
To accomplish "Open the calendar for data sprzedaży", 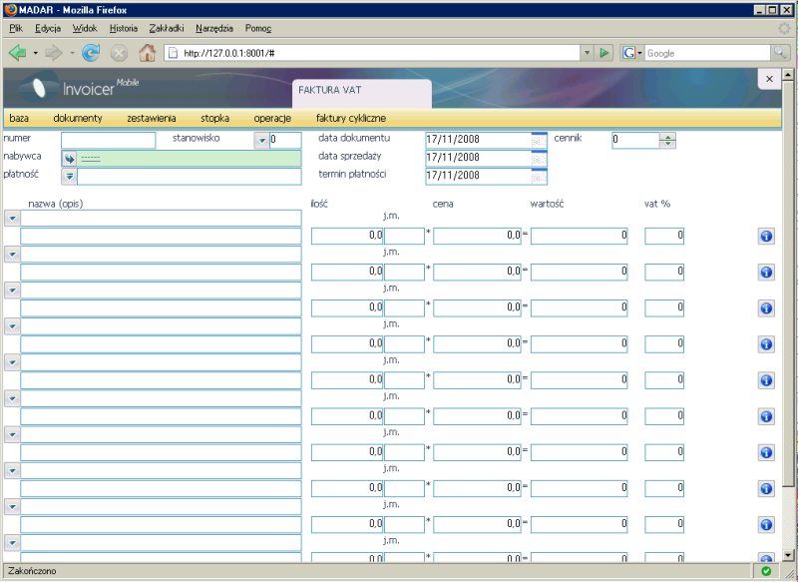I will pos(539,158).
